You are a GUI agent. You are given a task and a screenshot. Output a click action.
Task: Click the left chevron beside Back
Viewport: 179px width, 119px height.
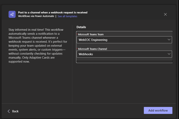coord(9,111)
